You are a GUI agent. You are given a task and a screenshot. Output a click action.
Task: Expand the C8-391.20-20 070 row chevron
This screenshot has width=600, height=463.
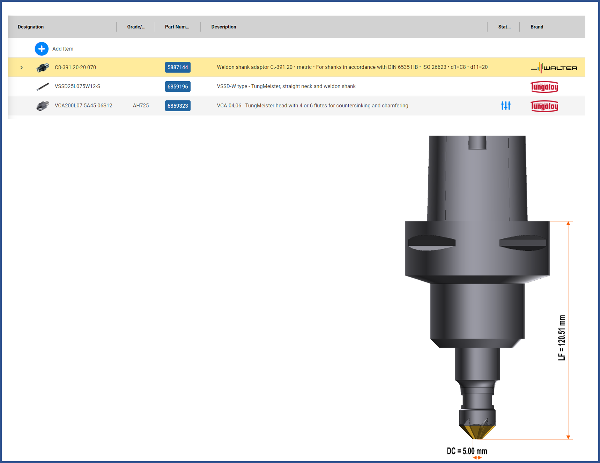click(x=21, y=68)
